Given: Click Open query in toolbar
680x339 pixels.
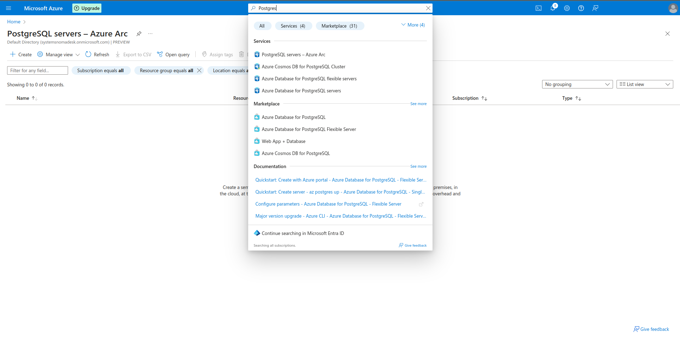Looking at the screenshot, I should pyautogui.click(x=173, y=54).
